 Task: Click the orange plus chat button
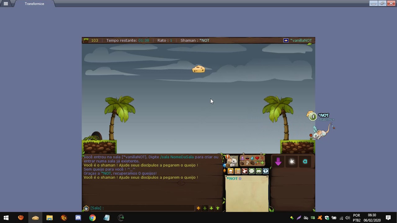tap(198, 208)
